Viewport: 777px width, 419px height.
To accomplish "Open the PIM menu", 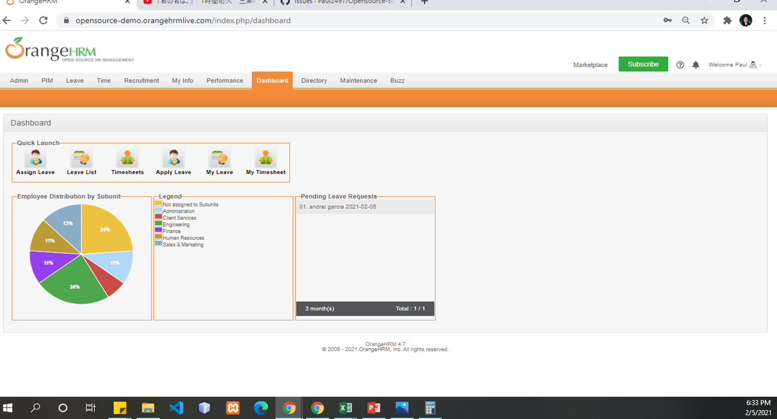I will point(47,81).
